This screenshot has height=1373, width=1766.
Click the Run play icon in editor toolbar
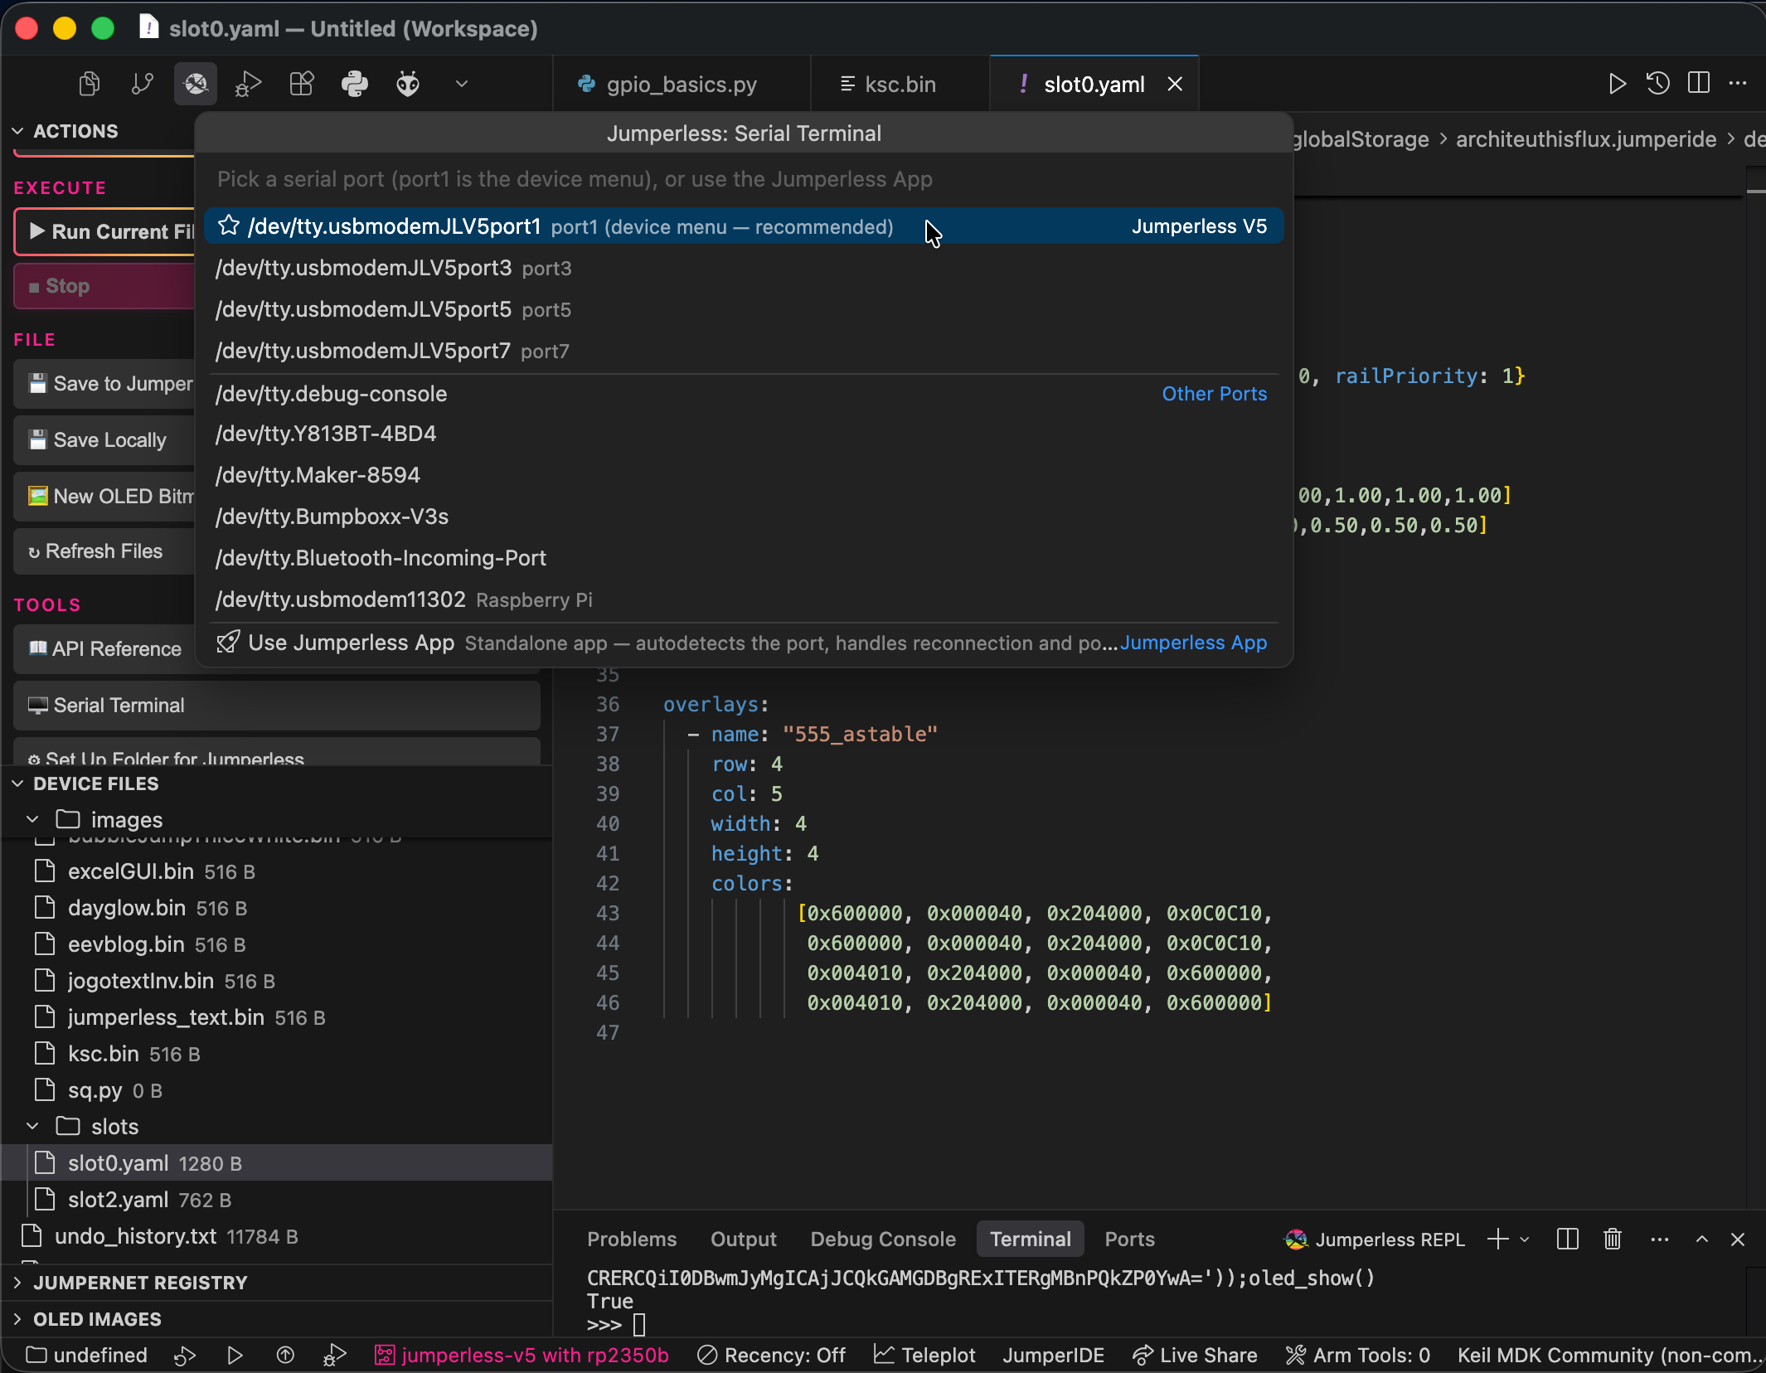pyautogui.click(x=1617, y=84)
